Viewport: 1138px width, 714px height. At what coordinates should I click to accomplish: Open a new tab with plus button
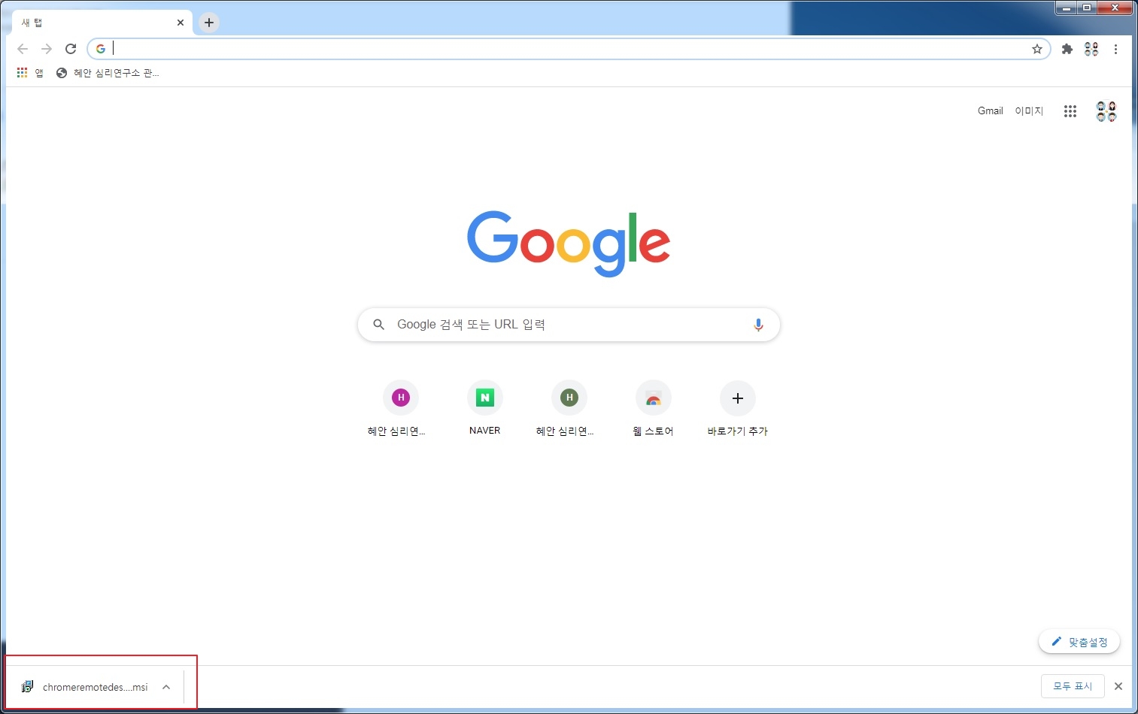click(x=209, y=23)
